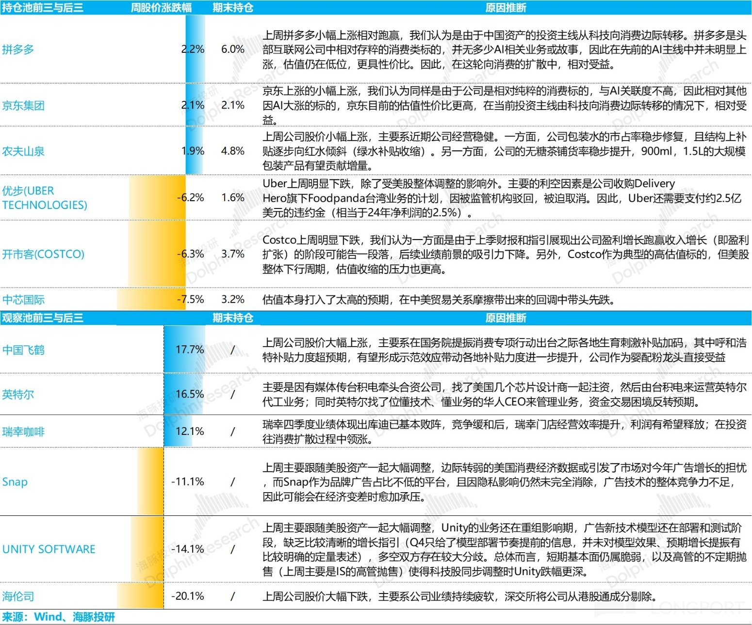This screenshot has width=752, height=625.
Task: Select the 开市客(COSTCO) company name
Action: pos(43,254)
